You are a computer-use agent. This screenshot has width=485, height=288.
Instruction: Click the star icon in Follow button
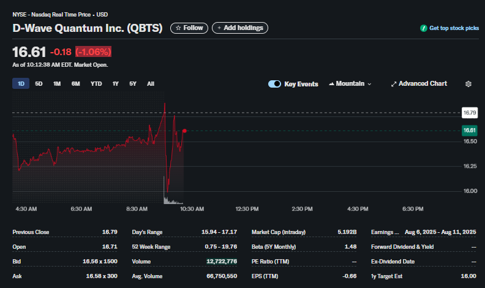click(178, 28)
